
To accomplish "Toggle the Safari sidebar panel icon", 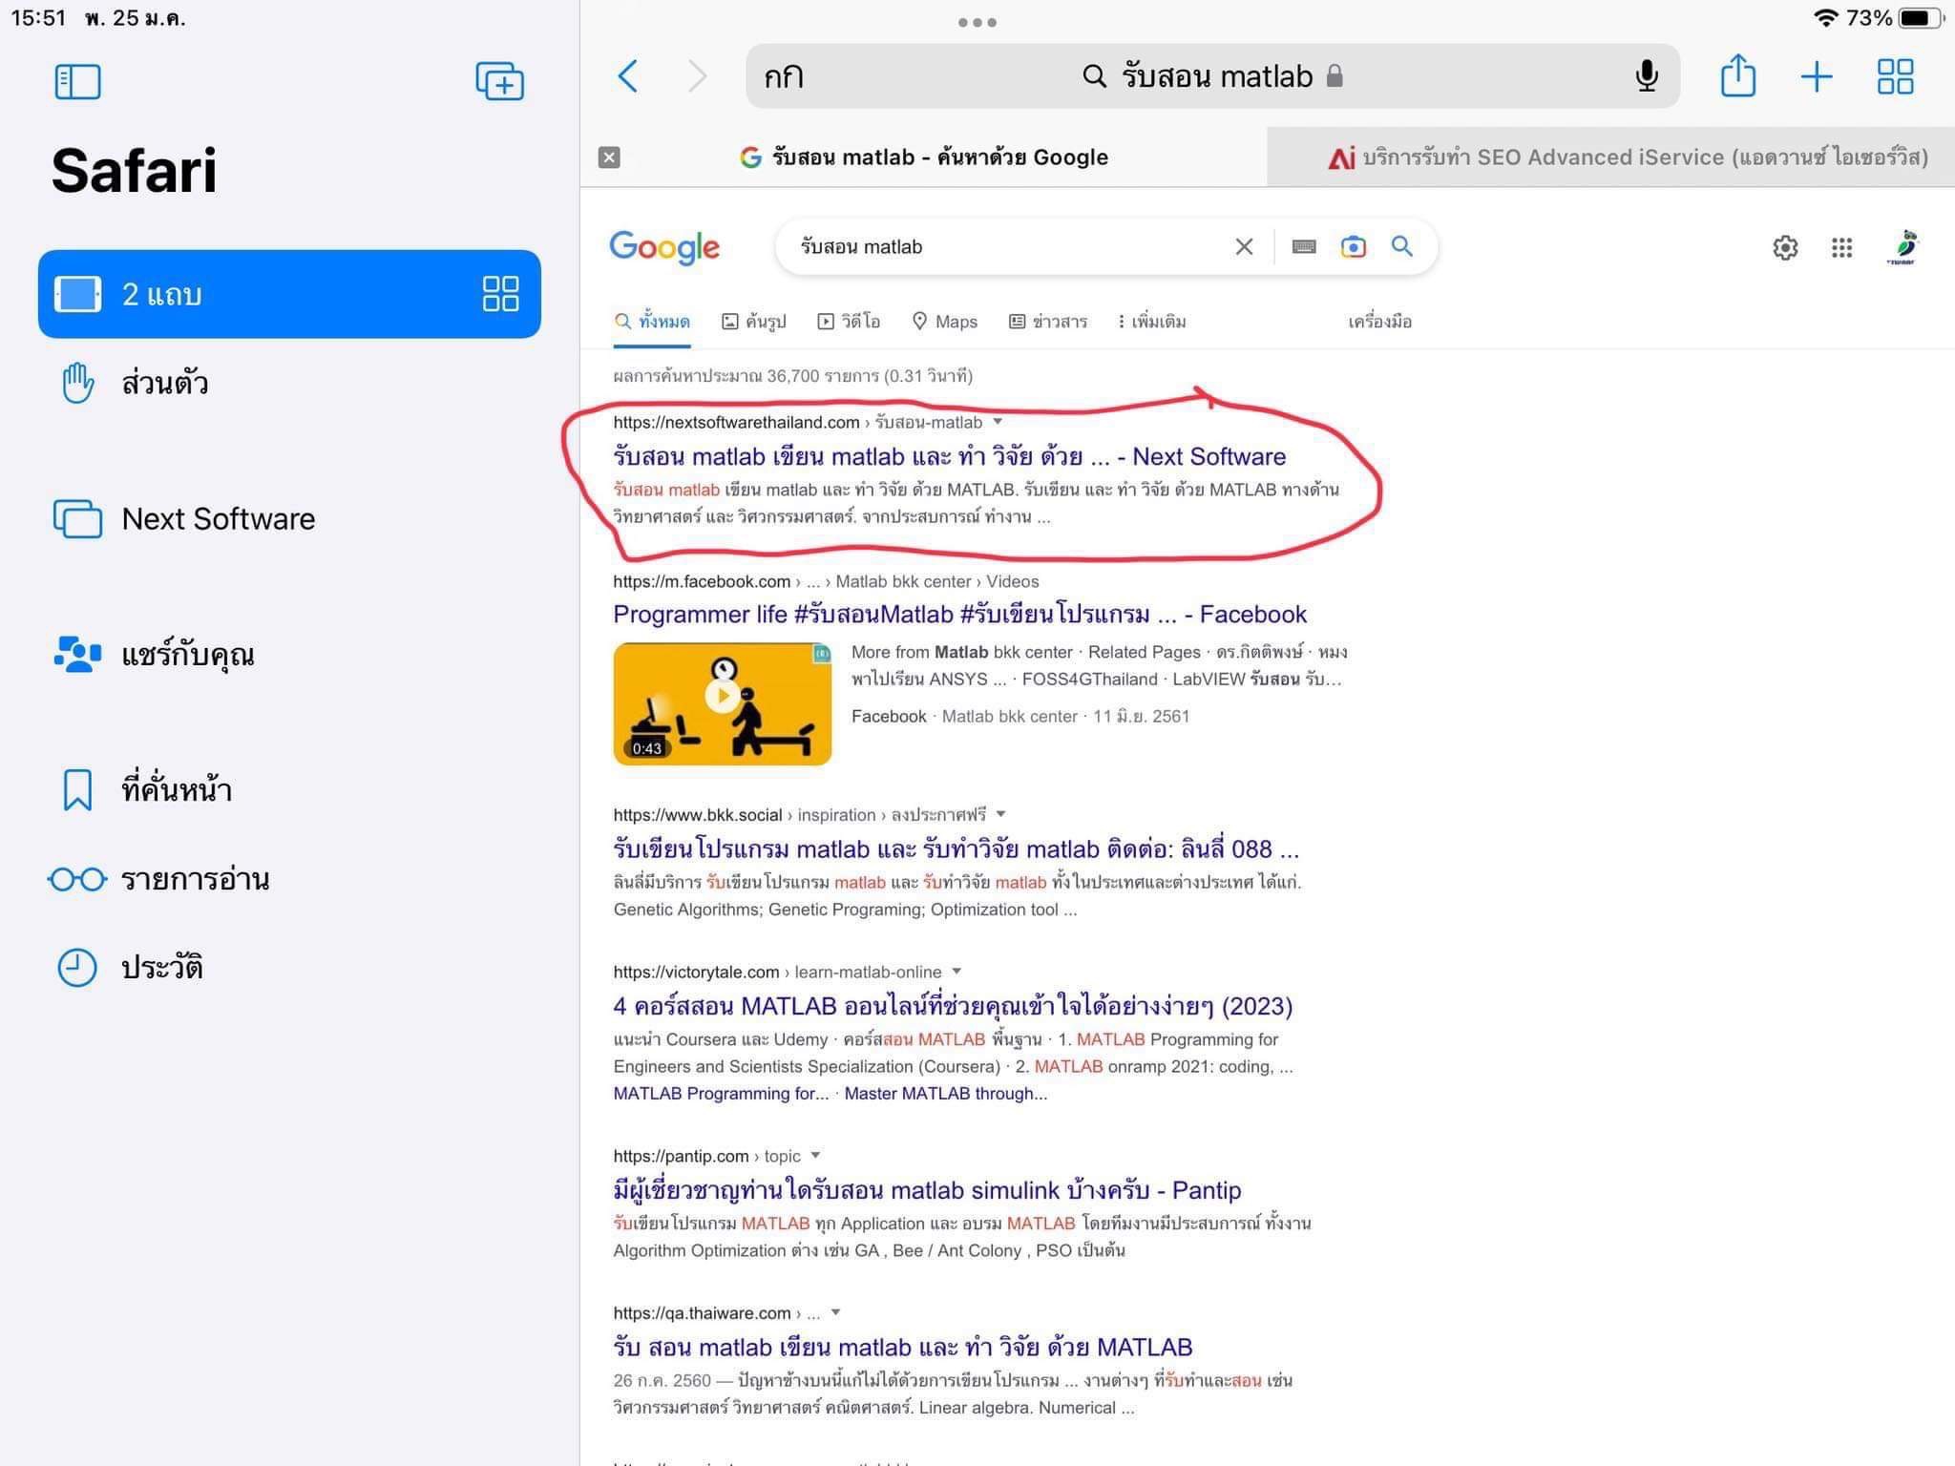I will [77, 81].
